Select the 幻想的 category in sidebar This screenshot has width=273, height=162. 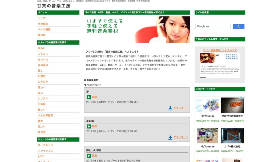point(42,76)
